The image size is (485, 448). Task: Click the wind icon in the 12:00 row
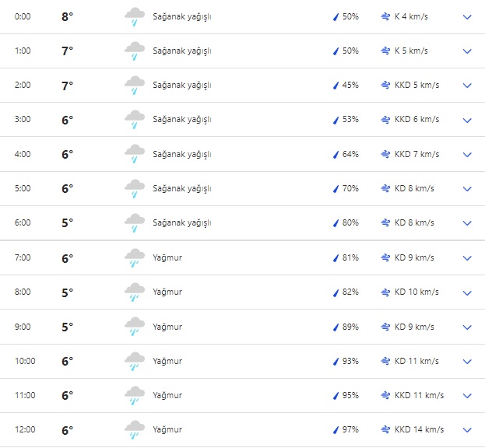pyautogui.click(x=385, y=429)
